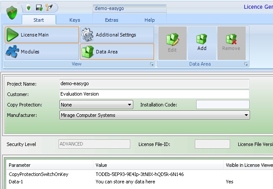The width and height of the screenshot is (273, 189).
Task: Click the save license quick access icon
Action: click(x=39, y=7)
